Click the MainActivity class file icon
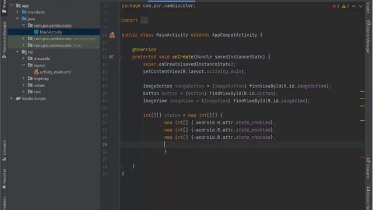The width and height of the screenshot is (373, 210). 36,32
